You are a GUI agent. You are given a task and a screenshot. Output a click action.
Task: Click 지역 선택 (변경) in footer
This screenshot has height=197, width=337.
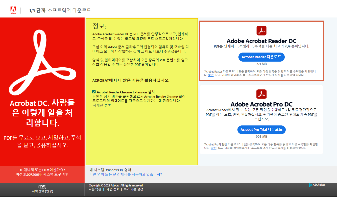42,191
